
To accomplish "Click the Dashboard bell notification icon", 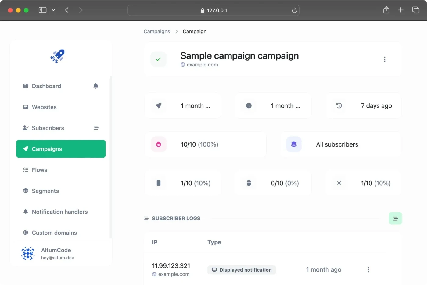I will pyautogui.click(x=96, y=86).
